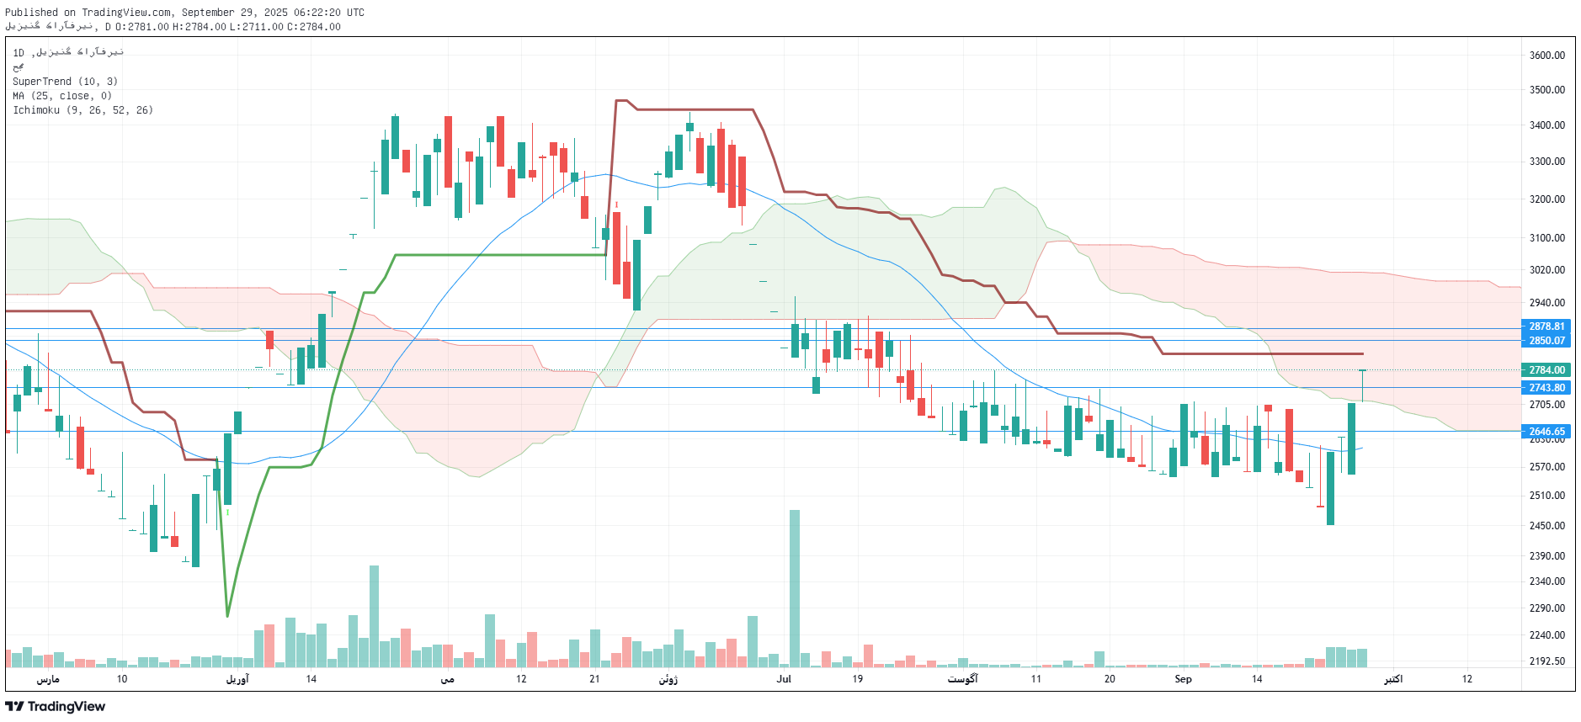
Task: Click the current price label 2784.00
Action: 1546,370
